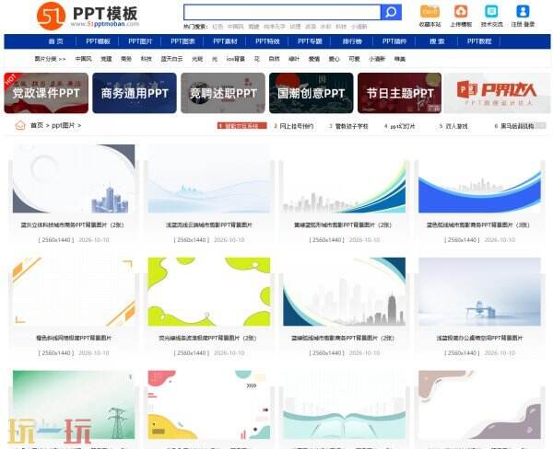Open the teal open book background thumbnail
Image resolution: width=553 pixels, height=449 pixels.
[344, 405]
